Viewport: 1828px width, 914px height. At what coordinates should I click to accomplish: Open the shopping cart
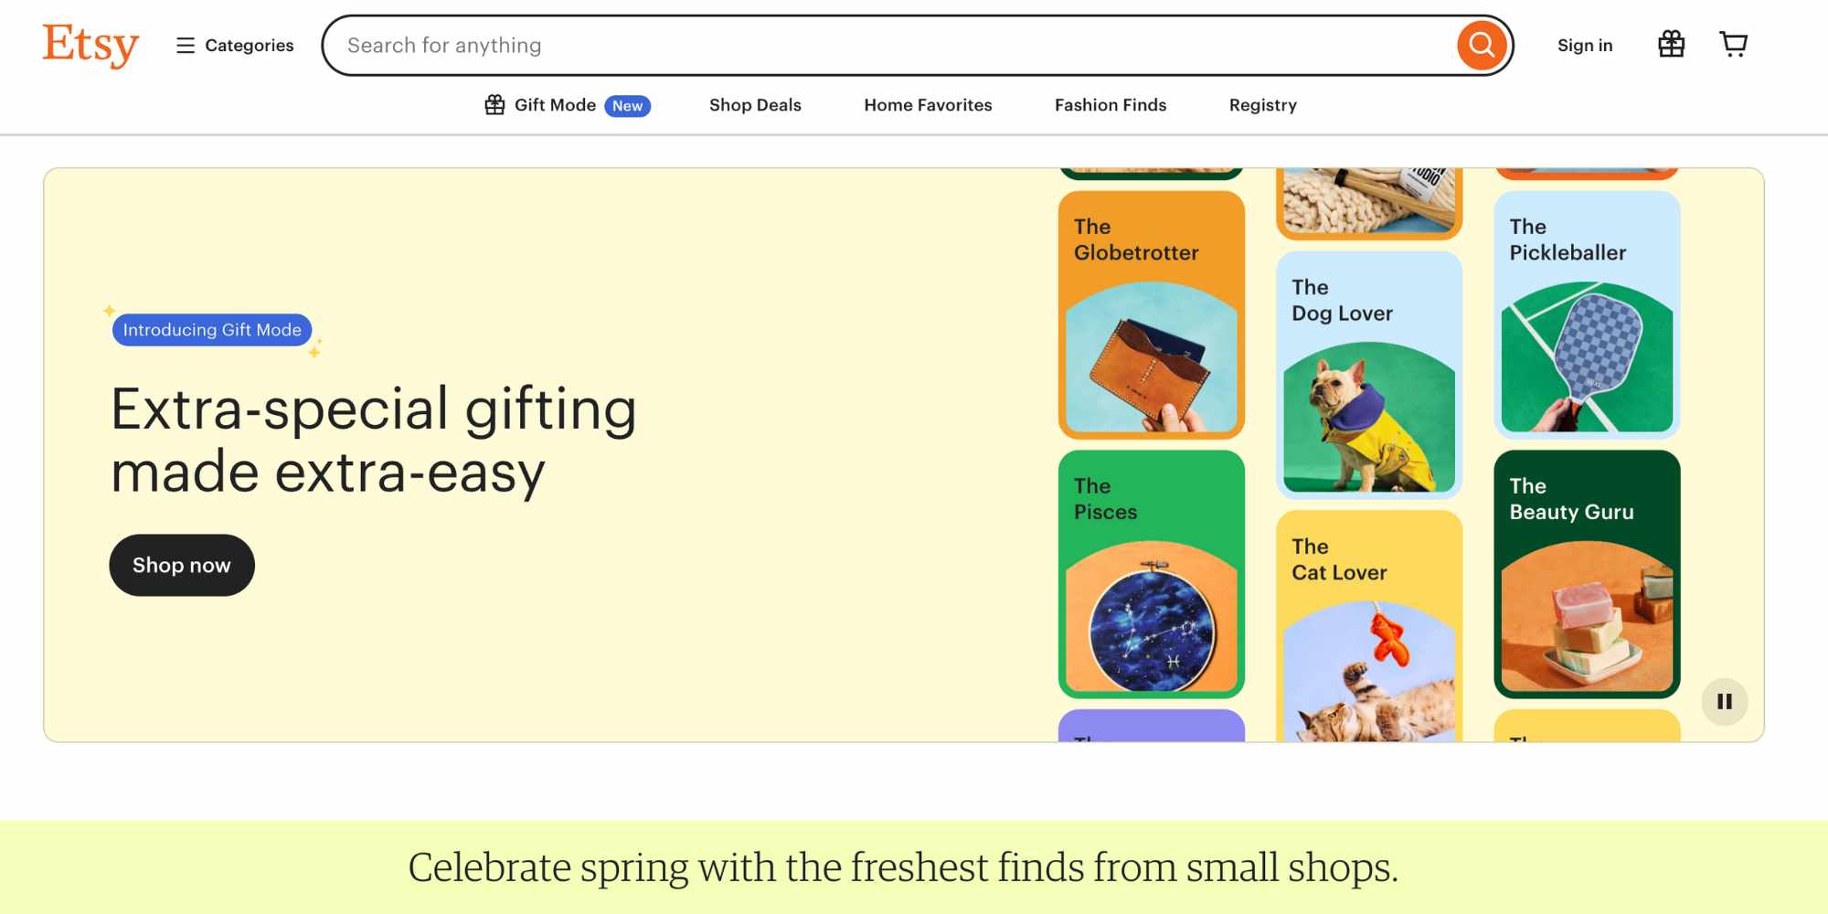[1733, 45]
